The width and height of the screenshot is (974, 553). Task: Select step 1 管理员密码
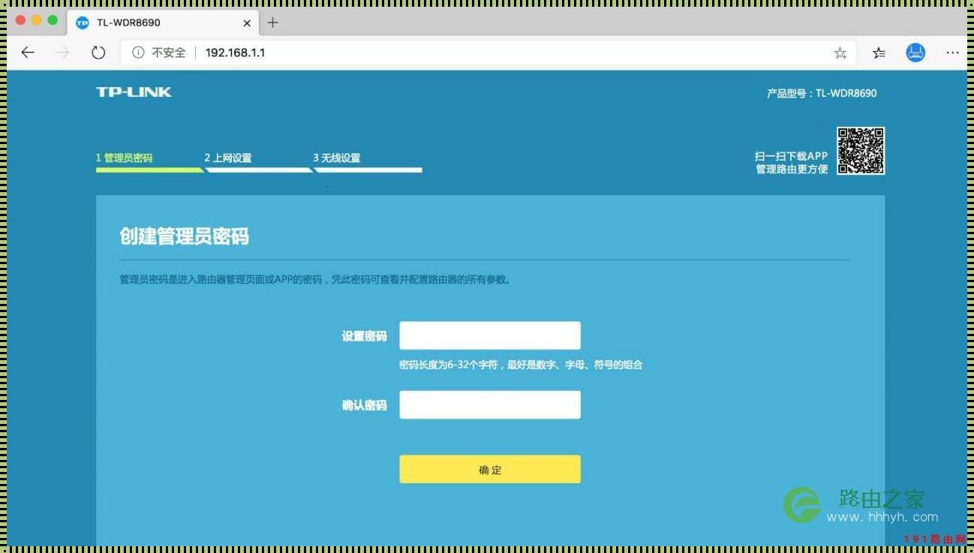[125, 158]
